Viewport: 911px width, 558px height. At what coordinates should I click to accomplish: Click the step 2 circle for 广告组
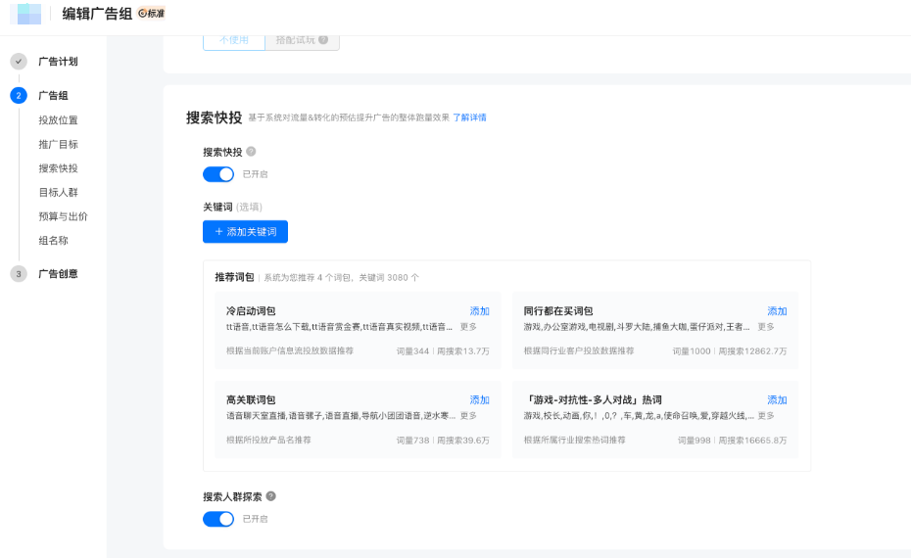pyautogui.click(x=19, y=96)
